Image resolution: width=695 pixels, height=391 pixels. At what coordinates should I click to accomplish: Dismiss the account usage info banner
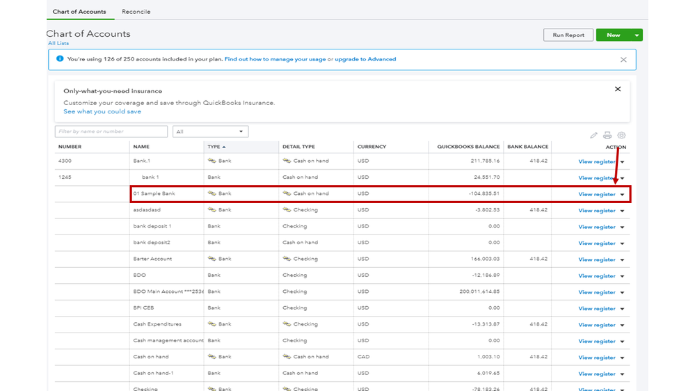coord(623,60)
